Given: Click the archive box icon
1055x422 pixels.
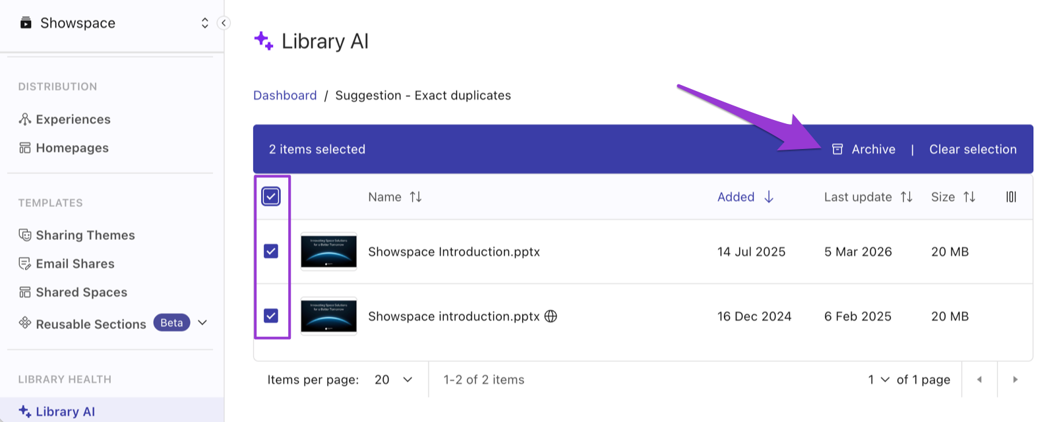Looking at the screenshot, I should (x=837, y=149).
